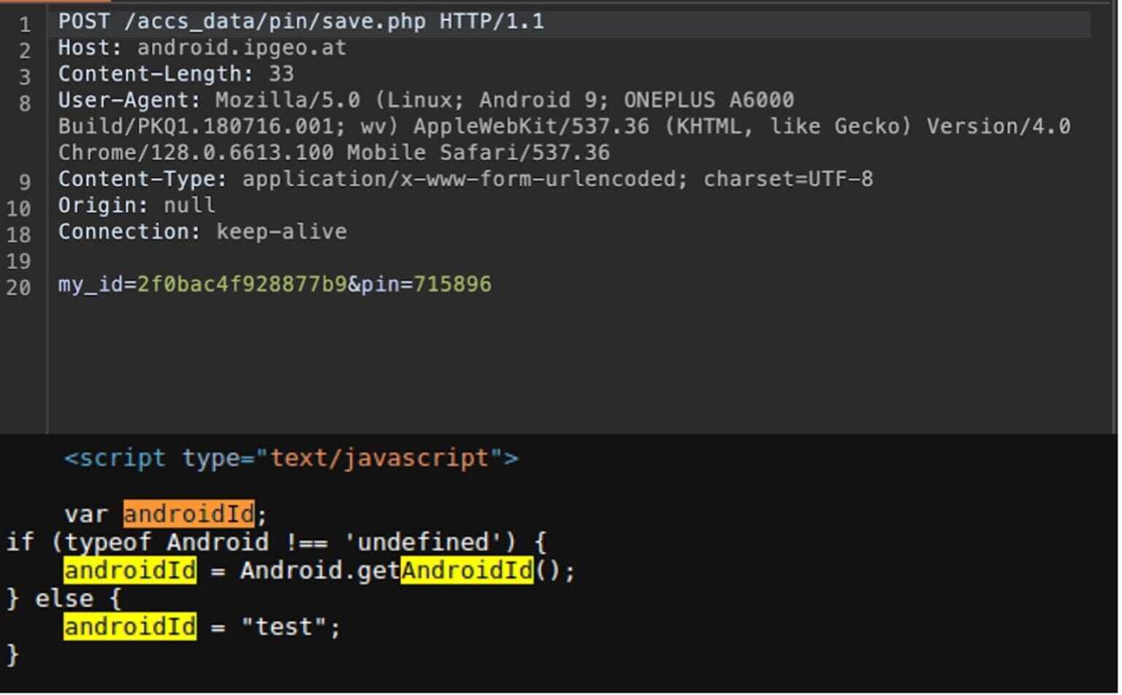The width and height of the screenshot is (1122, 695).
Task: Click highlighted AndroidId inside getAndroidId call
Action: click(x=466, y=570)
